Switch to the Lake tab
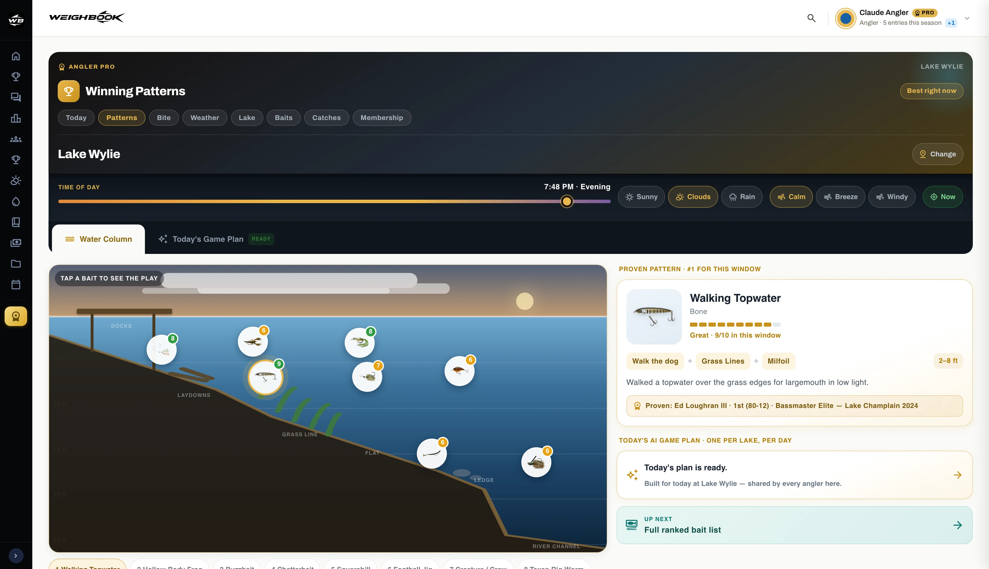 click(247, 118)
